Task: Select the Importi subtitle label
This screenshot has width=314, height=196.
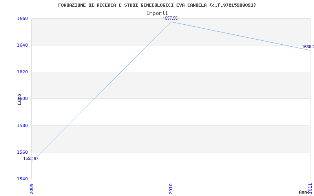Action: tap(157, 13)
